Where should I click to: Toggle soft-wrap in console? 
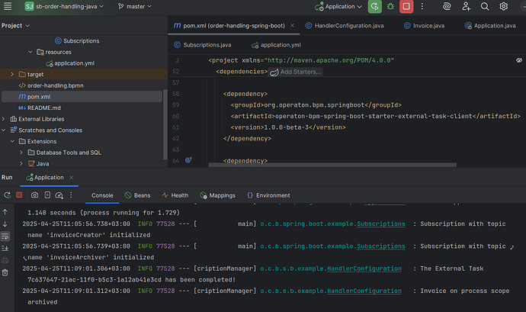click(x=5, y=236)
